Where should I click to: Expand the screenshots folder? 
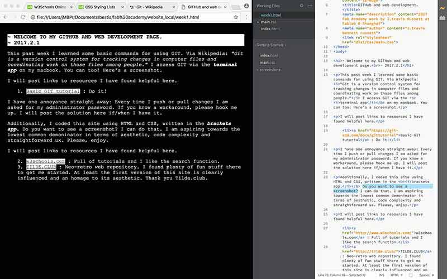tap(269, 70)
